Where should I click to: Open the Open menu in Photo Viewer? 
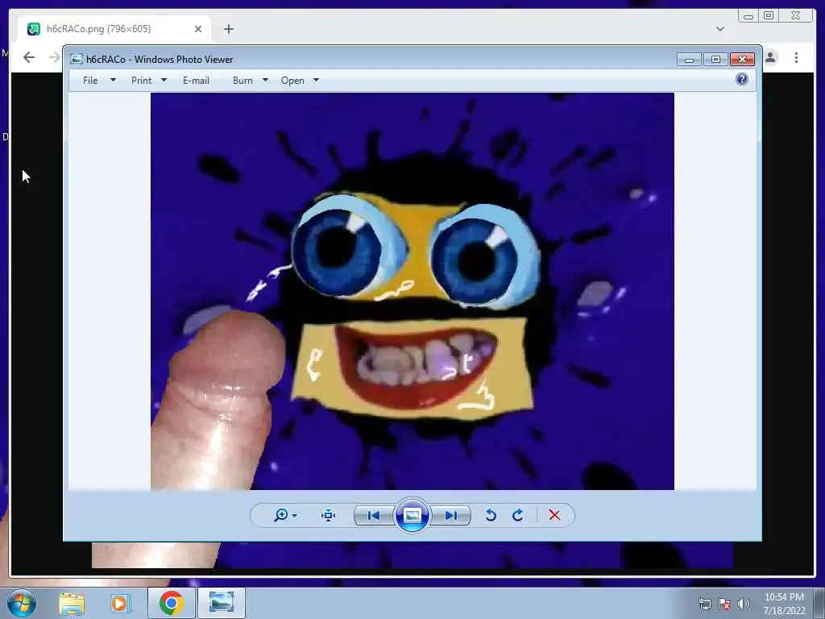(292, 81)
